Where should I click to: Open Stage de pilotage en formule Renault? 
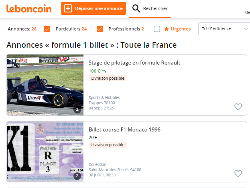coord(134,63)
